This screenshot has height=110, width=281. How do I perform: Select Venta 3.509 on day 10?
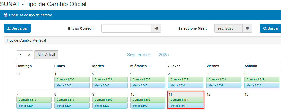click(x=148, y=106)
